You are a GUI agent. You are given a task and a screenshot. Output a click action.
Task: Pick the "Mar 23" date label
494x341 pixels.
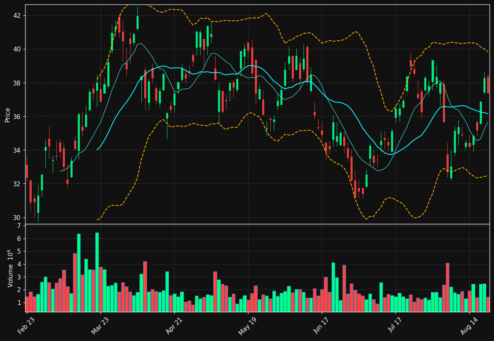(x=100, y=326)
